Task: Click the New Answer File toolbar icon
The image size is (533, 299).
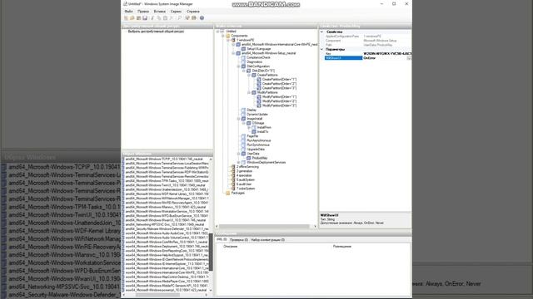Action: (126, 18)
